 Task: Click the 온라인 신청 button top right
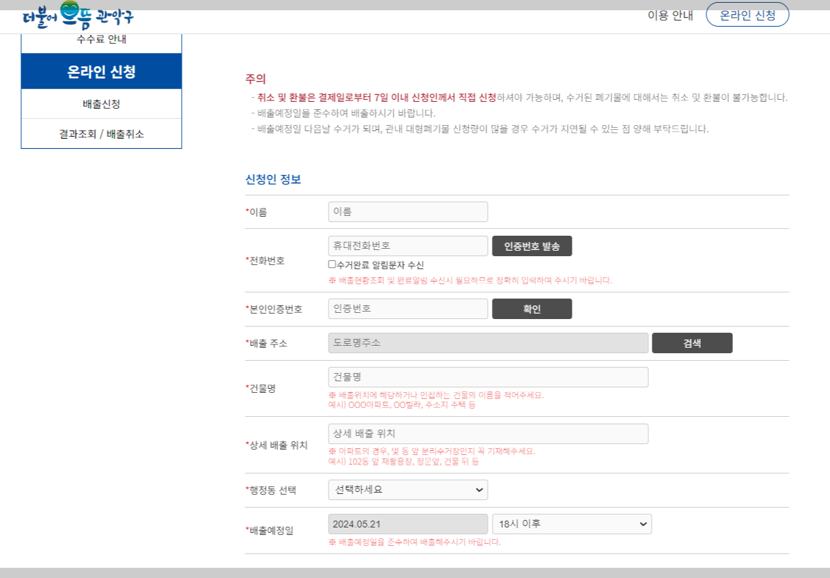[747, 14]
